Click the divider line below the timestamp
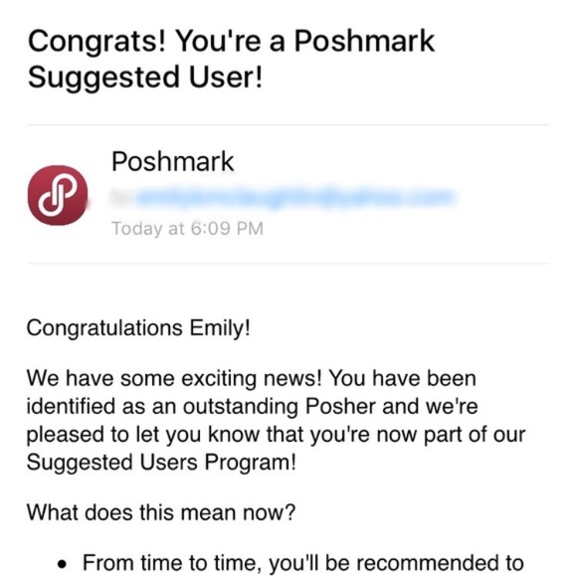Viewport: 577px width, 577px height. point(288,263)
